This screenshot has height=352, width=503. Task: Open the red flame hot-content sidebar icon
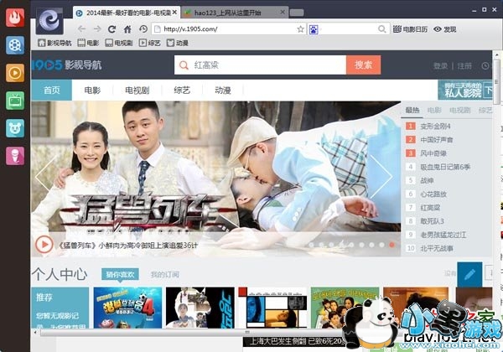pos(15,18)
